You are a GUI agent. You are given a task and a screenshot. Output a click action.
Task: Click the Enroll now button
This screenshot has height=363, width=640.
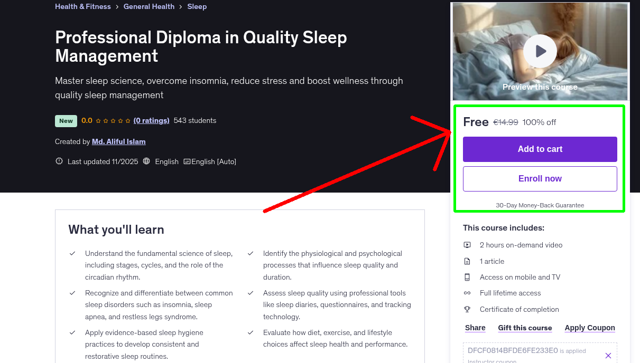(x=540, y=178)
